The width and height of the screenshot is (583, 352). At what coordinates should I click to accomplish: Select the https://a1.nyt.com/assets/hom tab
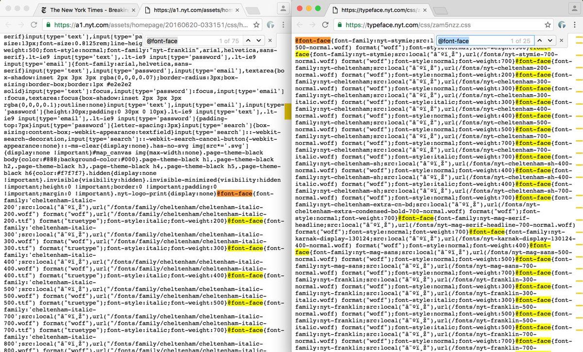tap(191, 10)
